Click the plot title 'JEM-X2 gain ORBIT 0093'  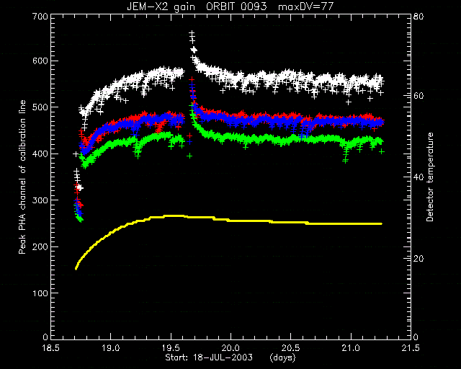click(197, 6)
